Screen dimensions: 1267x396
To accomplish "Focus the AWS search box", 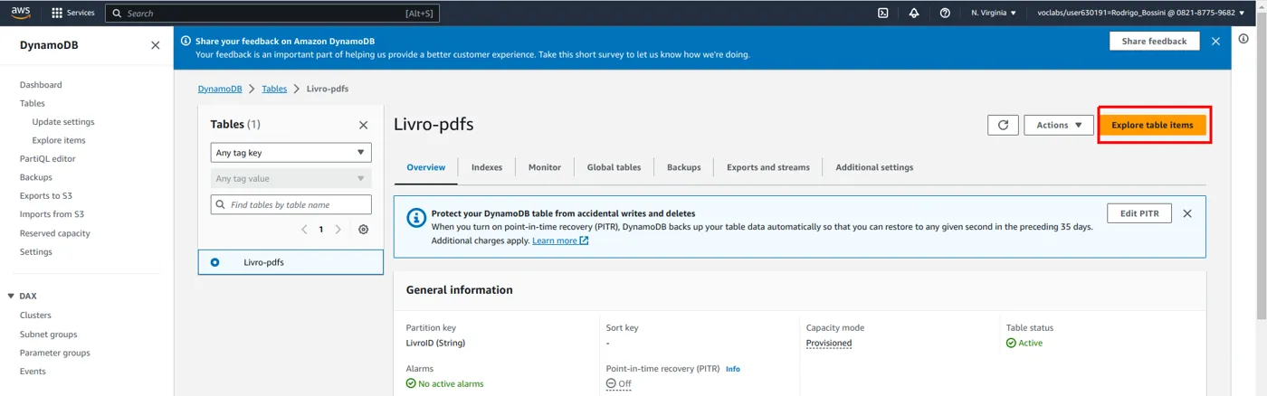I will [271, 13].
